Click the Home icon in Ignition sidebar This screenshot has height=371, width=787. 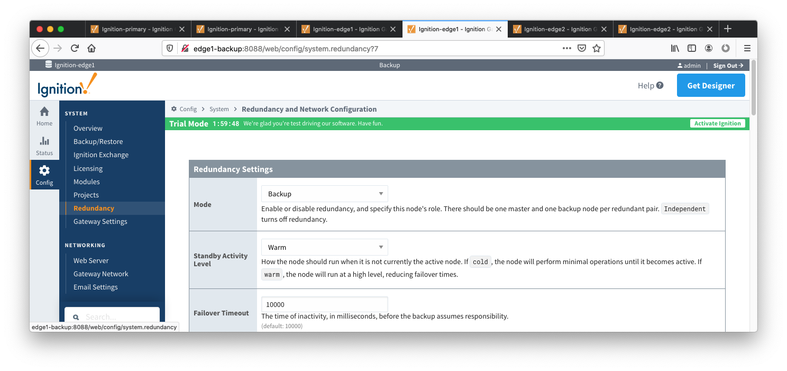pyautogui.click(x=44, y=111)
